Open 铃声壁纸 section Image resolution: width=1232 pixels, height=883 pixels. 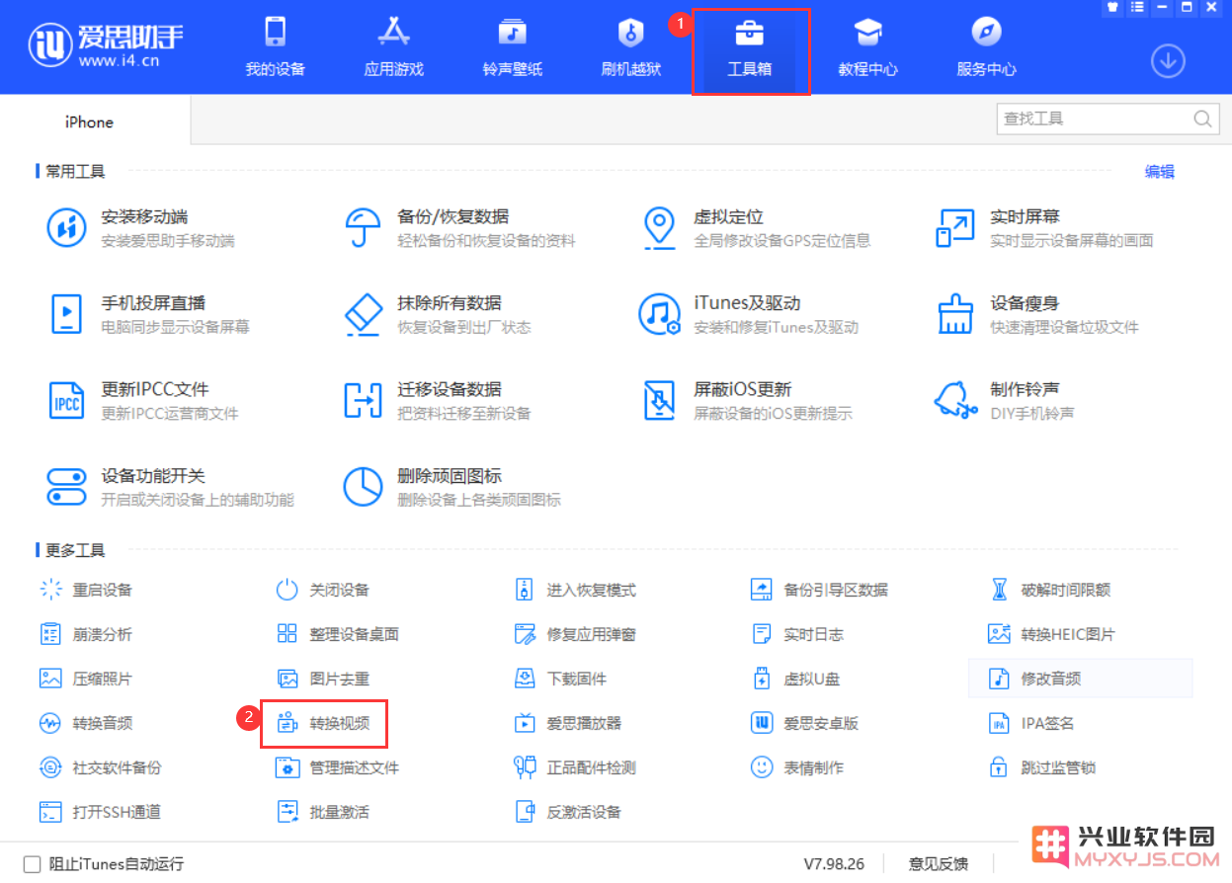pyautogui.click(x=512, y=47)
